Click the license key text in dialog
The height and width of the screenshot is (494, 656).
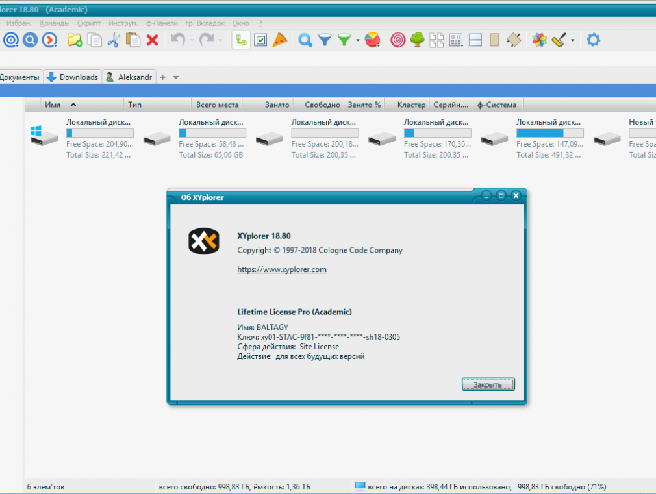318,337
